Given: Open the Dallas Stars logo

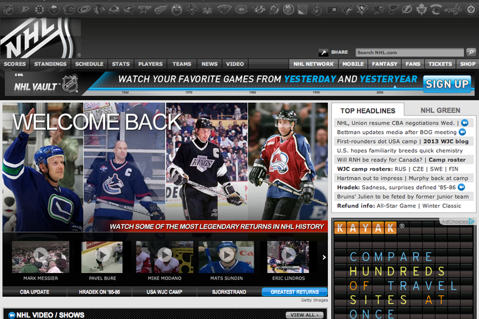Looking at the screenshot, I should click(x=144, y=9).
